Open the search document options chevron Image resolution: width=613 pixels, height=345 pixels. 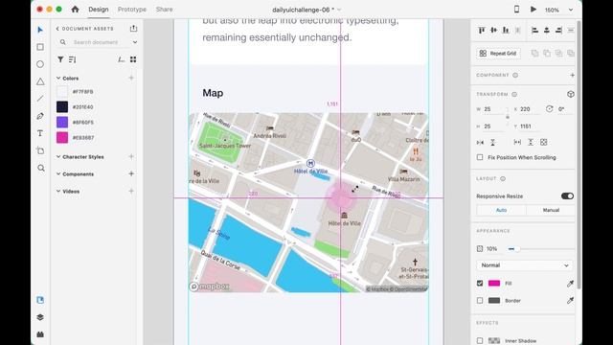tap(135, 42)
